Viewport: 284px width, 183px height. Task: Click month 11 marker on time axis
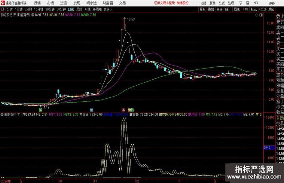pyautogui.click(x=96, y=181)
